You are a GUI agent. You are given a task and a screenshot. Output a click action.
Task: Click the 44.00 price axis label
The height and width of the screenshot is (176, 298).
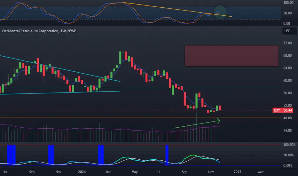click(287, 131)
